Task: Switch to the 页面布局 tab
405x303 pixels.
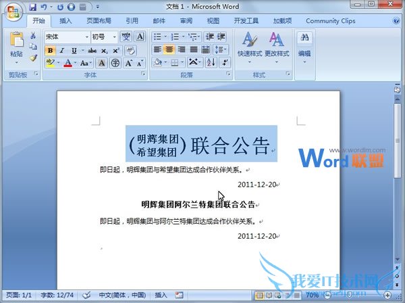Action: 99,21
